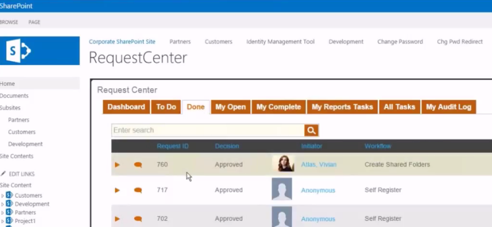
Task: Click Customers site icon in Site Content tree
Action: (9, 195)
